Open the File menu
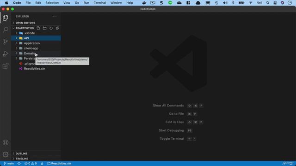This screenshot has width=296, height=166. [28, 3]
